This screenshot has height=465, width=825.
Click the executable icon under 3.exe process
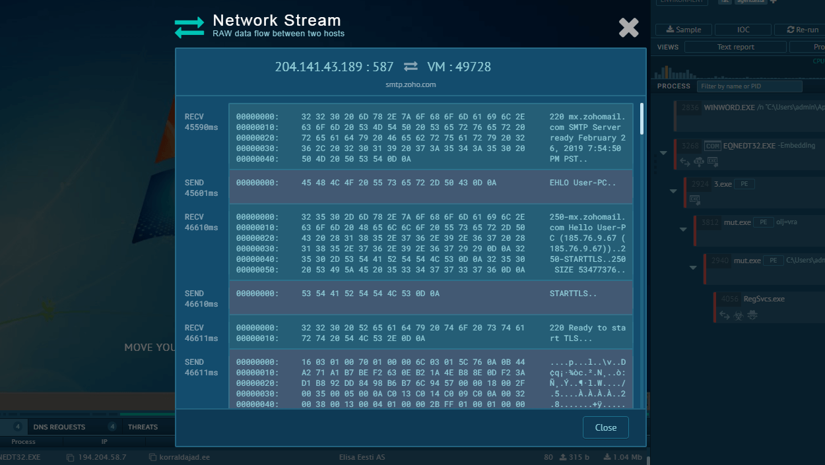[x=695, y=199]
